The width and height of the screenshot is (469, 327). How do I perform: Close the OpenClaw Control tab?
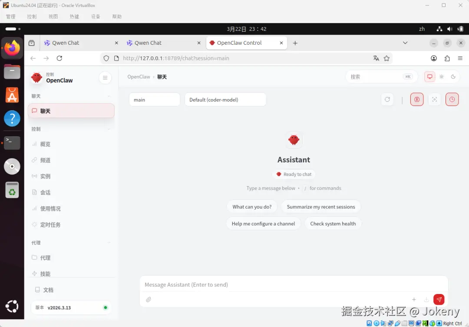pyautogui.click(x=281, y=43)
